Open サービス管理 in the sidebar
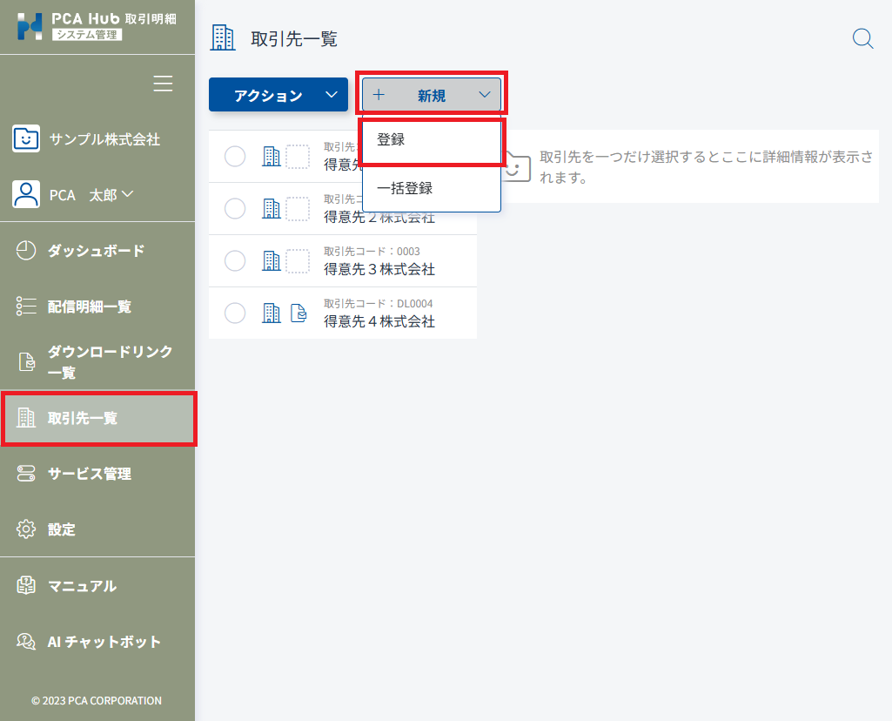 point(89,474)
